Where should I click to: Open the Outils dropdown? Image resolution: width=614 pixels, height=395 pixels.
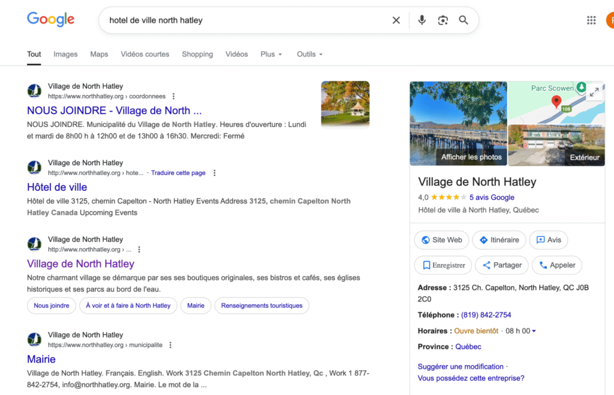pos(309,54)
